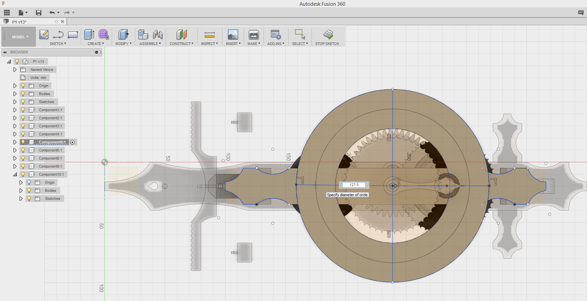The height and width of the screenshot is (301, 587).
Task: Expand the Component4:1 tree node
Action: [x=15, y=134]
